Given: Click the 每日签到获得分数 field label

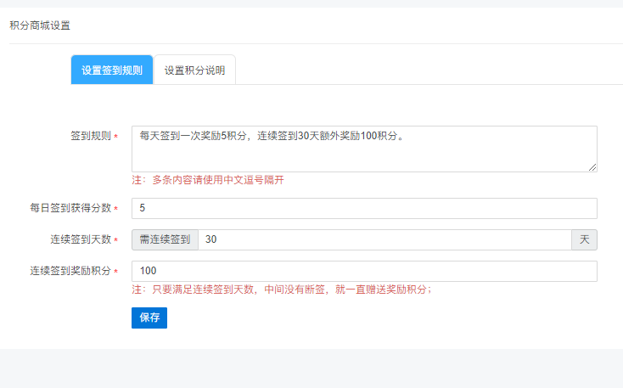Looking at the screenshot, I should point(70,208).
